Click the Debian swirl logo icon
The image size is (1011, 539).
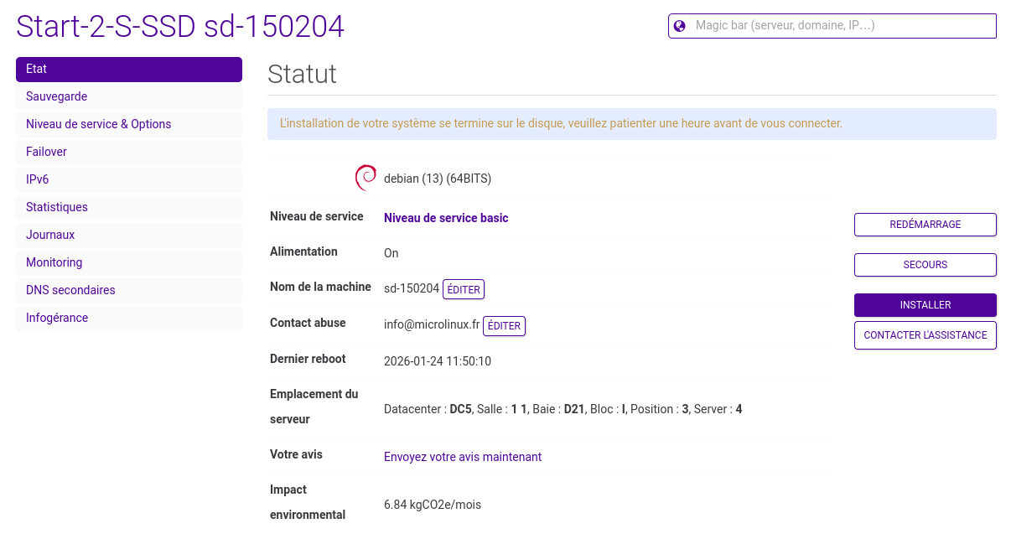[x=366, y=178]
